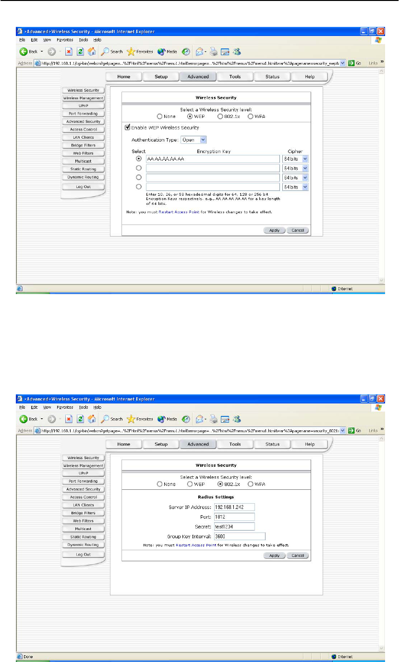Click the Print icon in the top WEP window toolbar
Viewport: 399px width, 662px height.
pos(214,51)
